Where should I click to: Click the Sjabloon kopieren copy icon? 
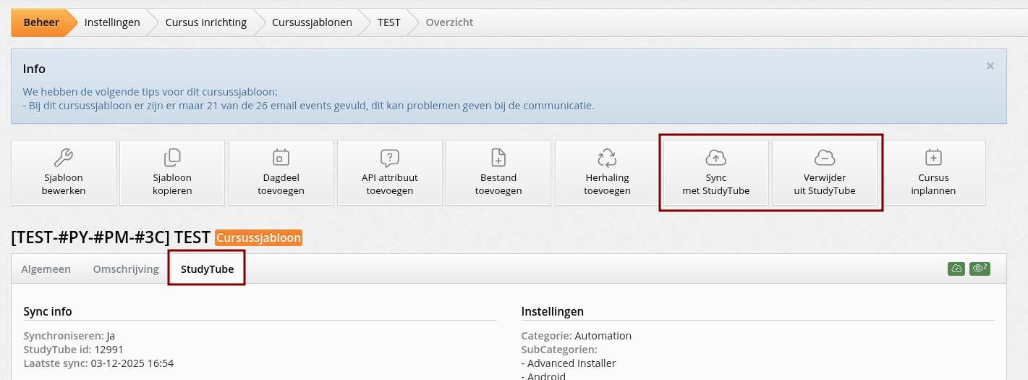[172, 158]
